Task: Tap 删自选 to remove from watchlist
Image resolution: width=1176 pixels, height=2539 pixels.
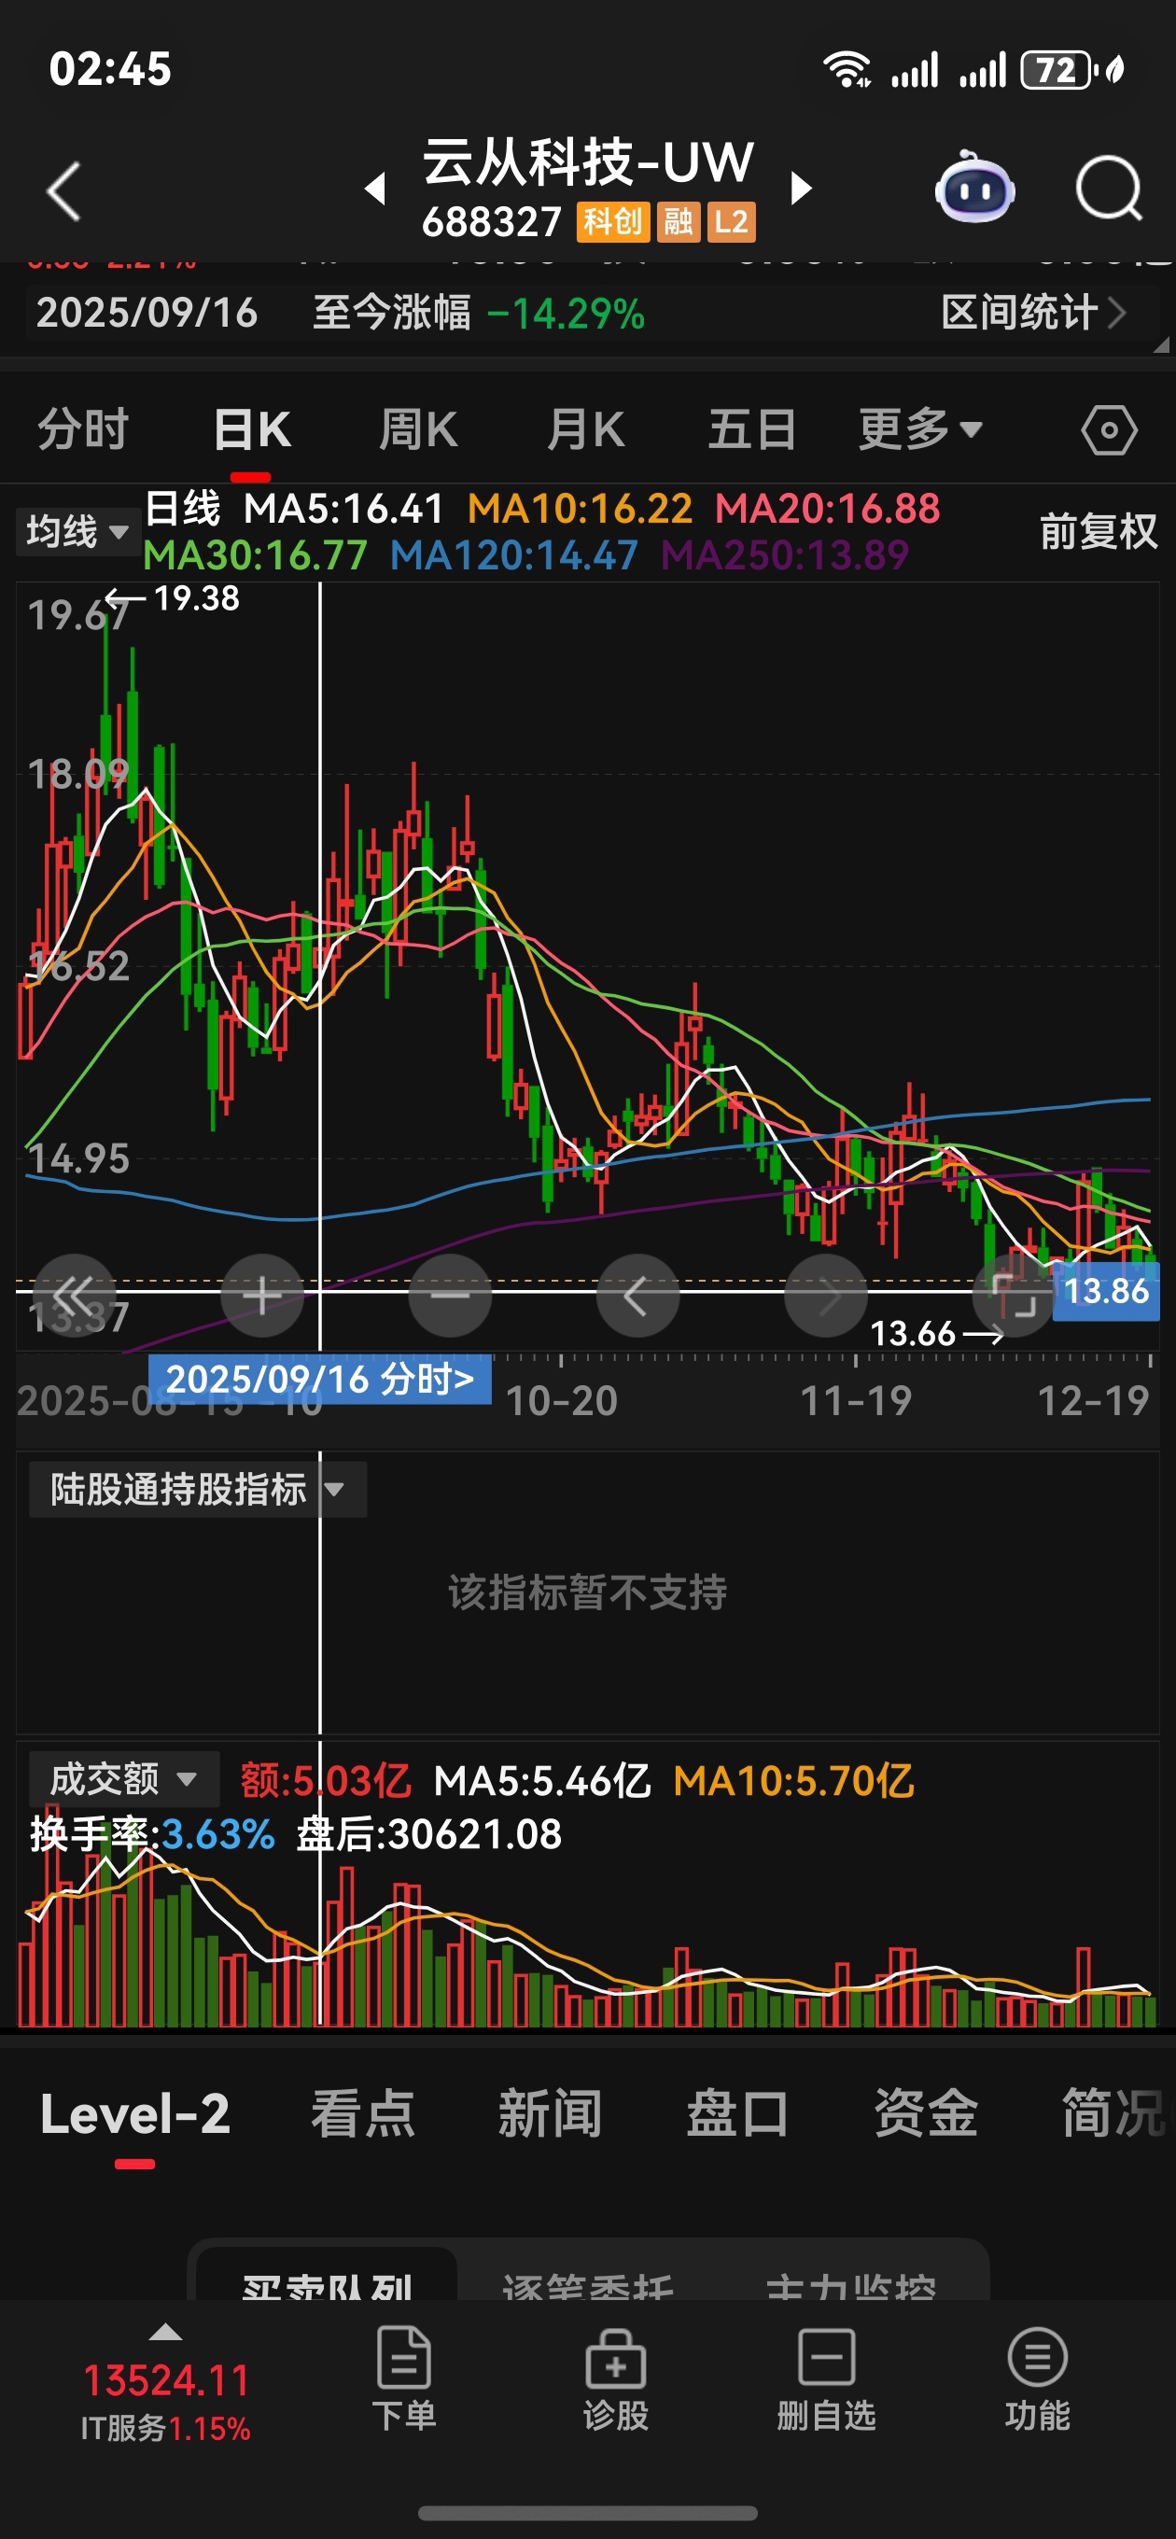Action: [826, 2378]
